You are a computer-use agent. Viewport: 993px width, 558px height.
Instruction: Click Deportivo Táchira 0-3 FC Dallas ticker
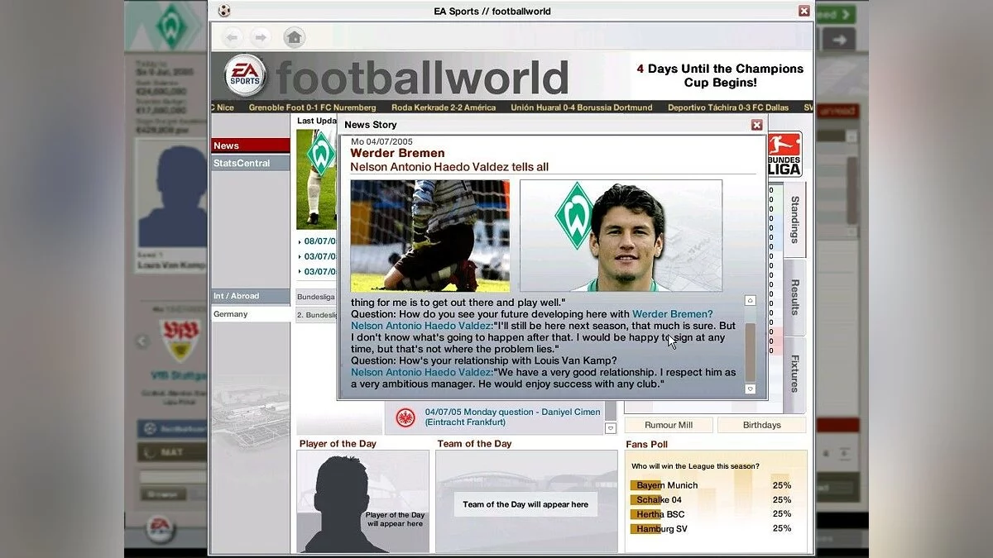pyautogui.click(x=728, y=107)
